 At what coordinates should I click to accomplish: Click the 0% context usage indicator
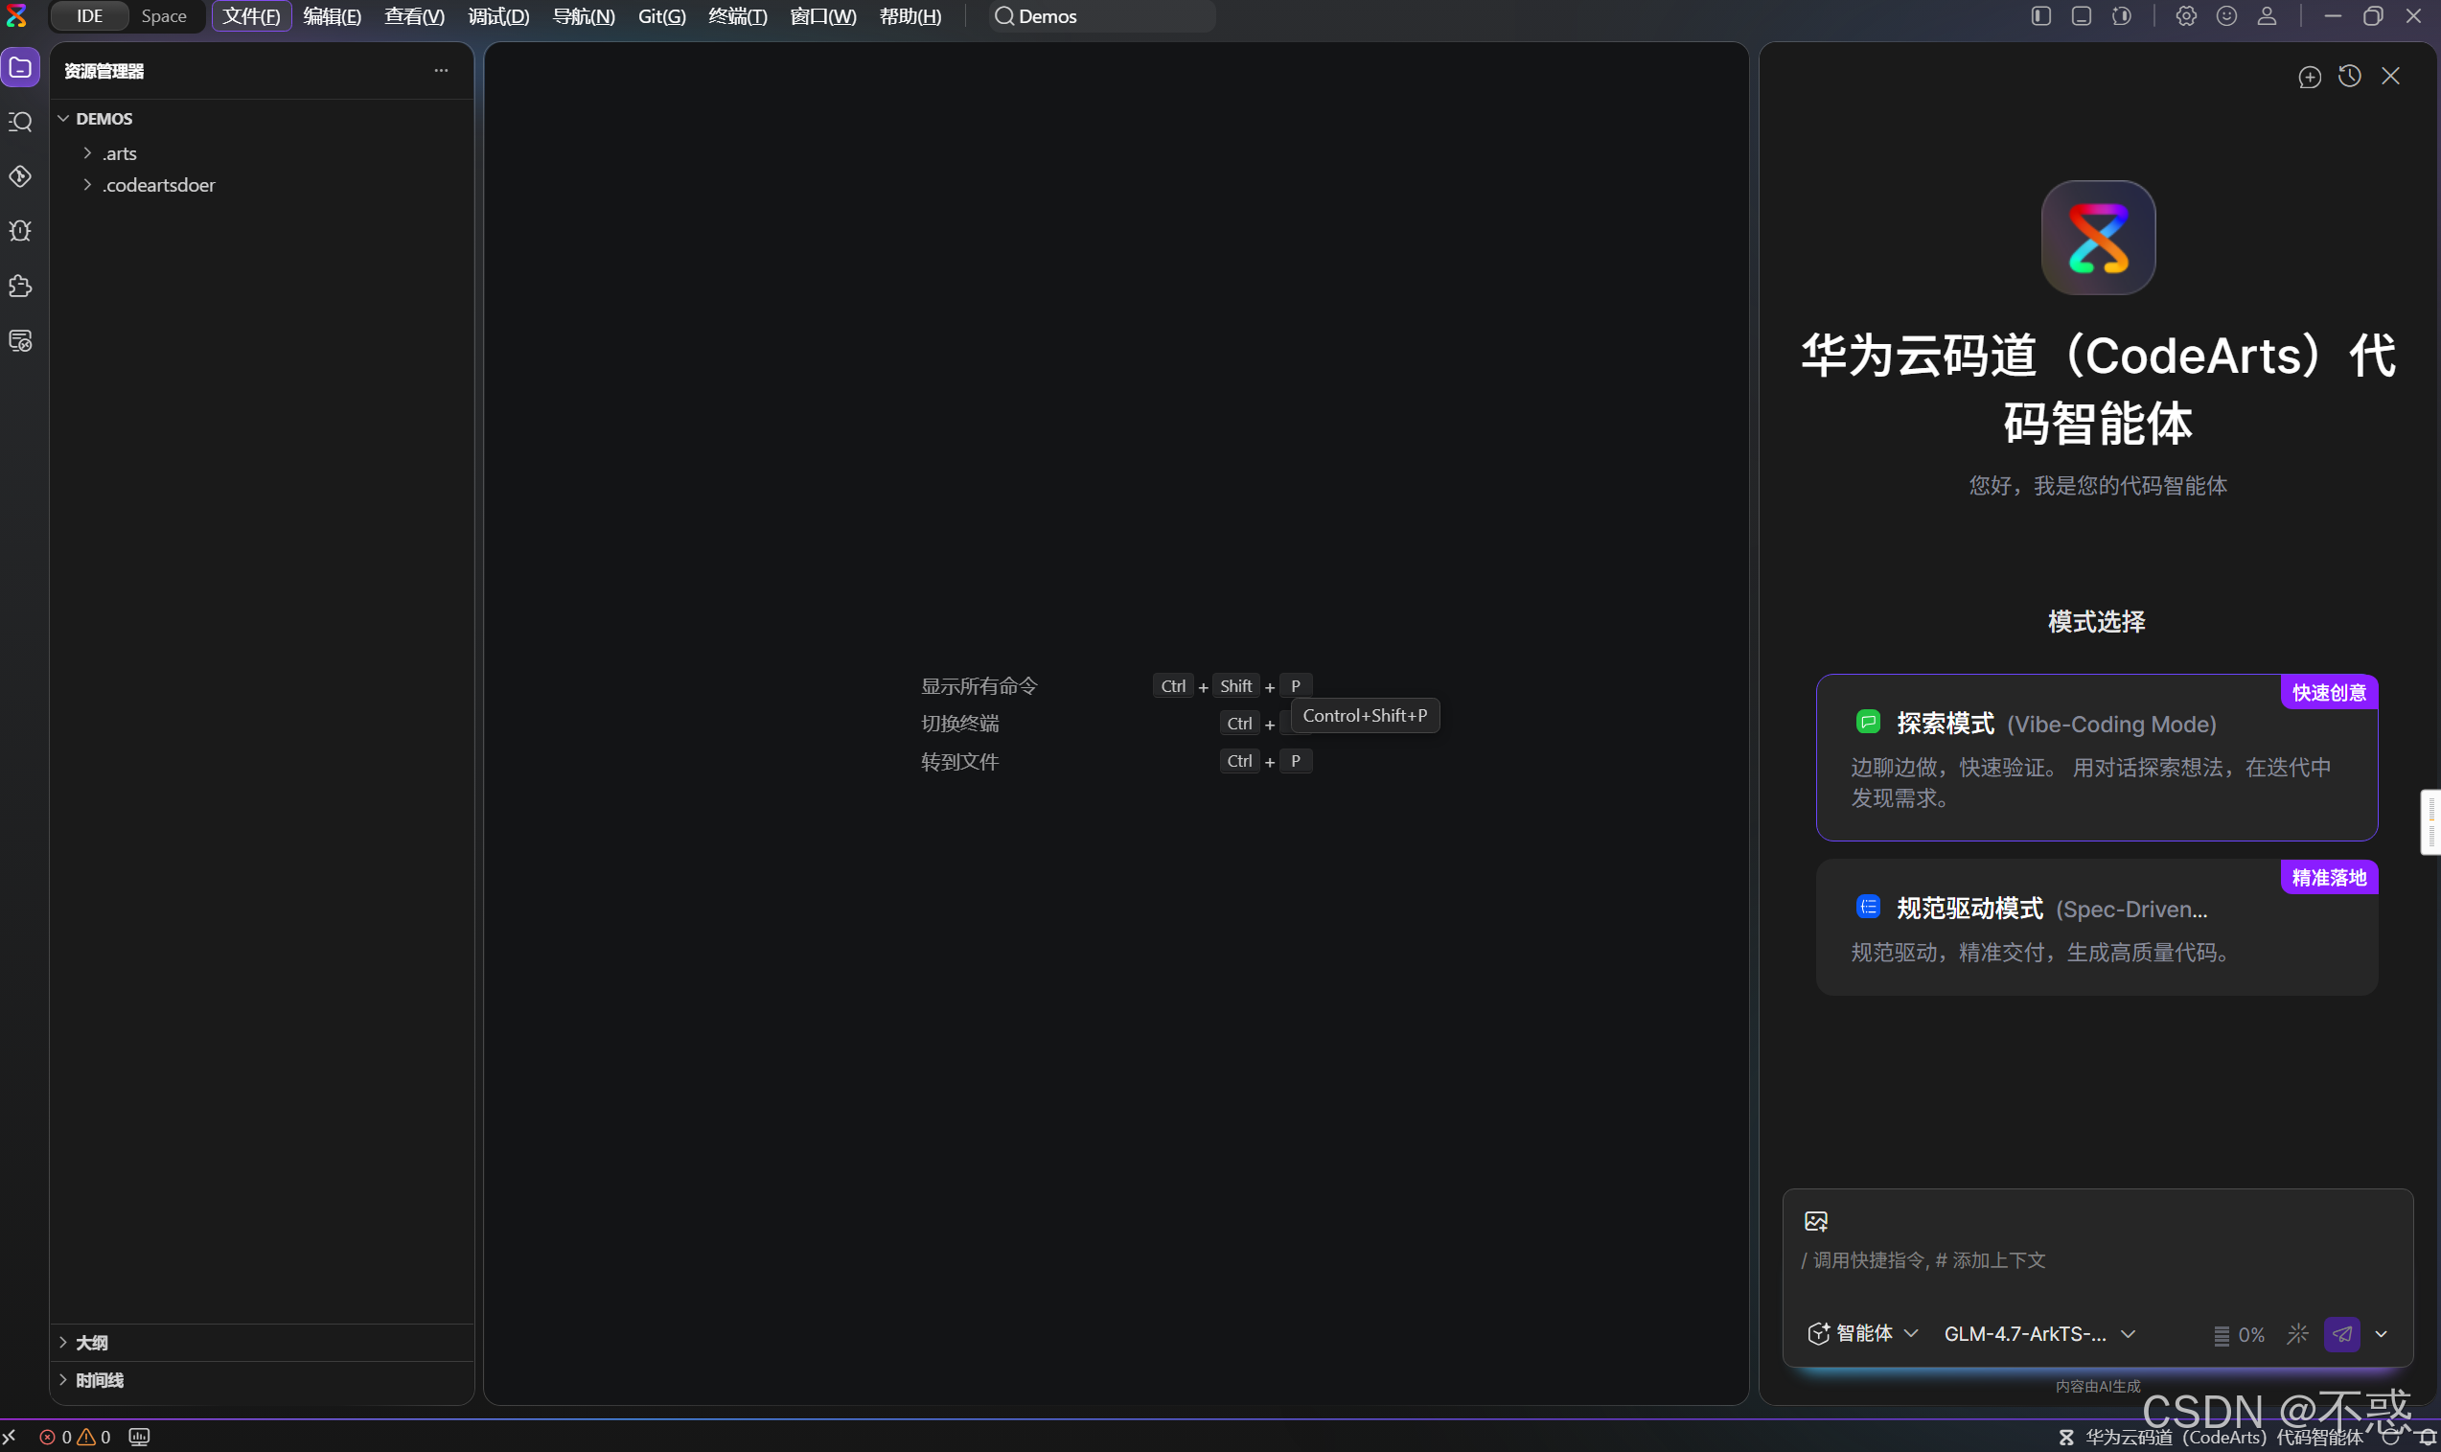2239,1334
